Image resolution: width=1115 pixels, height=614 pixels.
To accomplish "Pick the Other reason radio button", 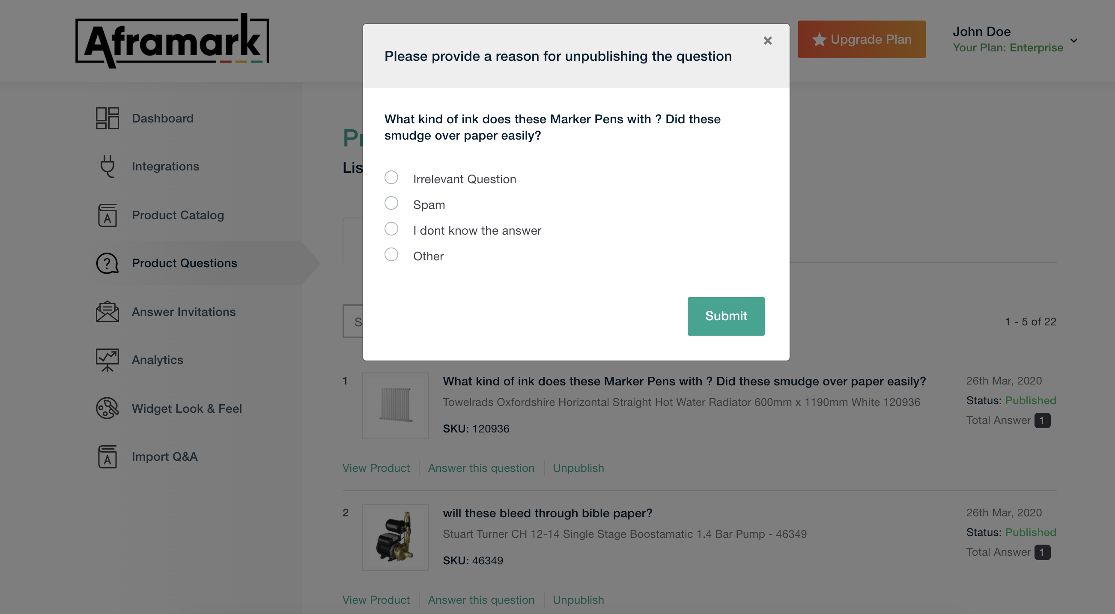I will click(391, 254).
